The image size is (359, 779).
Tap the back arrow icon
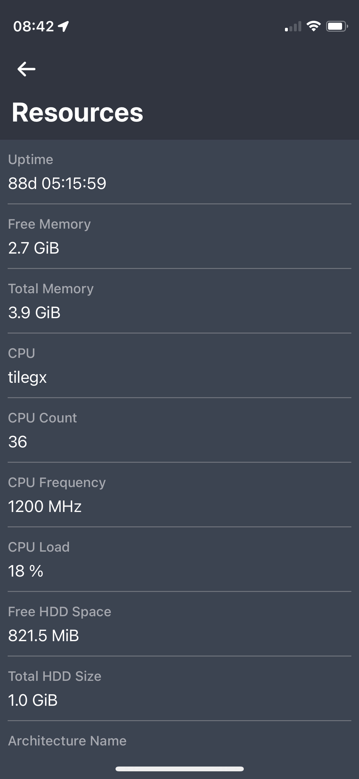point(26,69)
